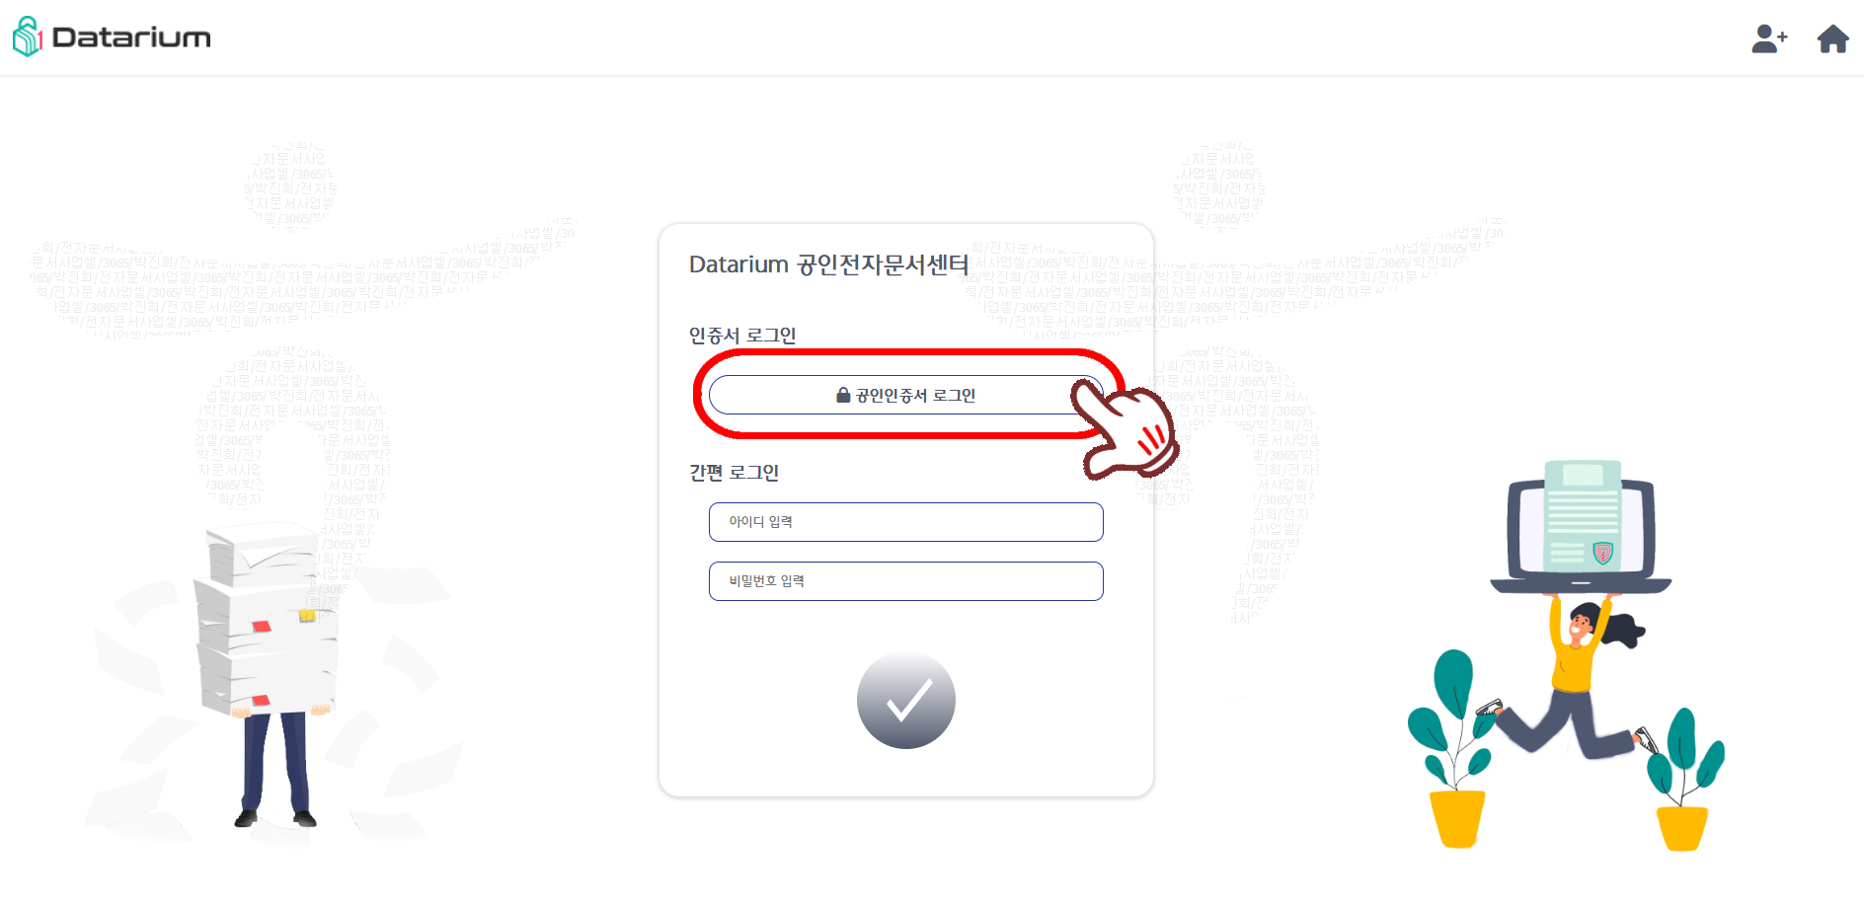Focus the 아이디 입력 field

coord(905,522)
